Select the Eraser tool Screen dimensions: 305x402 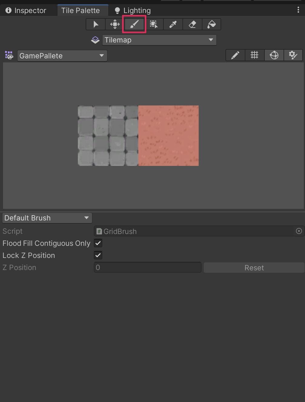click(x=192, y=24)
